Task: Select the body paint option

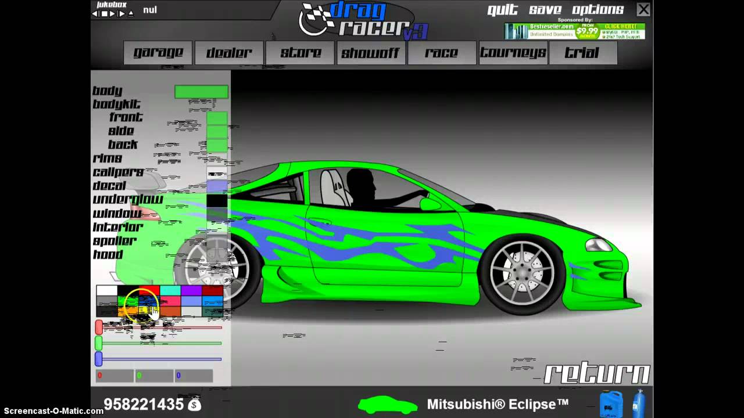Action: [x=108, y=91]
